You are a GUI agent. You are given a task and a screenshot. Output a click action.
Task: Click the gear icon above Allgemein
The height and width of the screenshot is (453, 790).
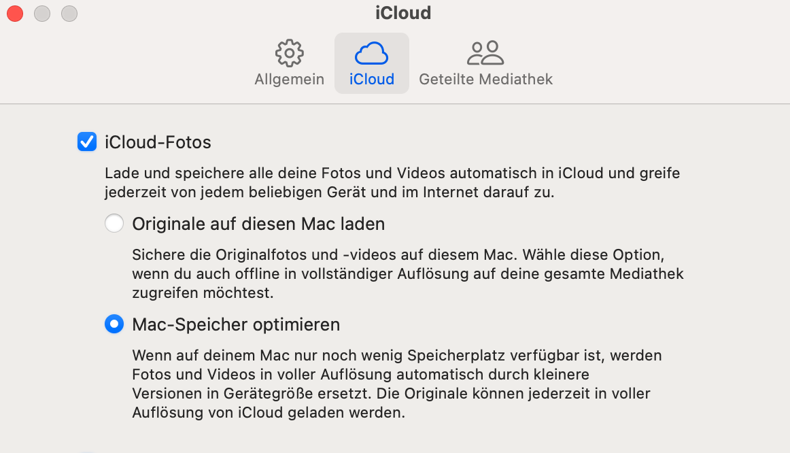point(289,53)
